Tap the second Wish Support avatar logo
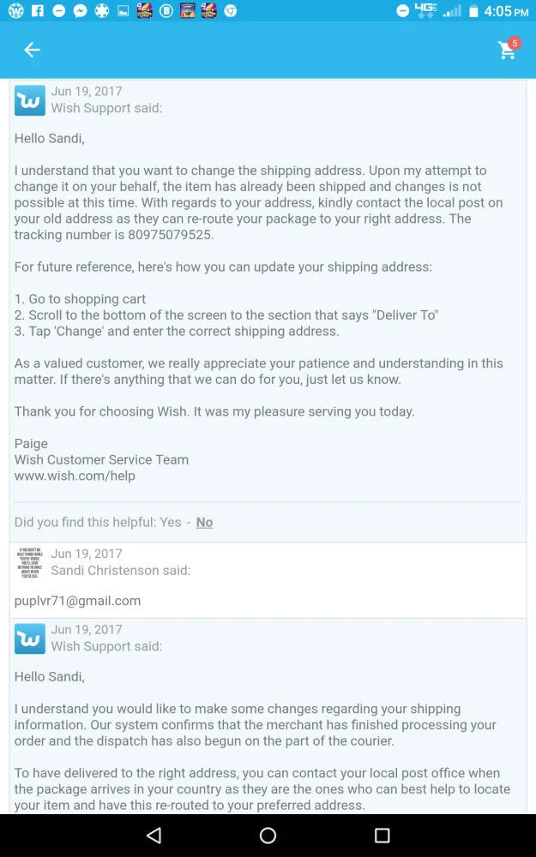Image resolution: width=536 pixels, height=857 pixels. (x=30, y=639)
